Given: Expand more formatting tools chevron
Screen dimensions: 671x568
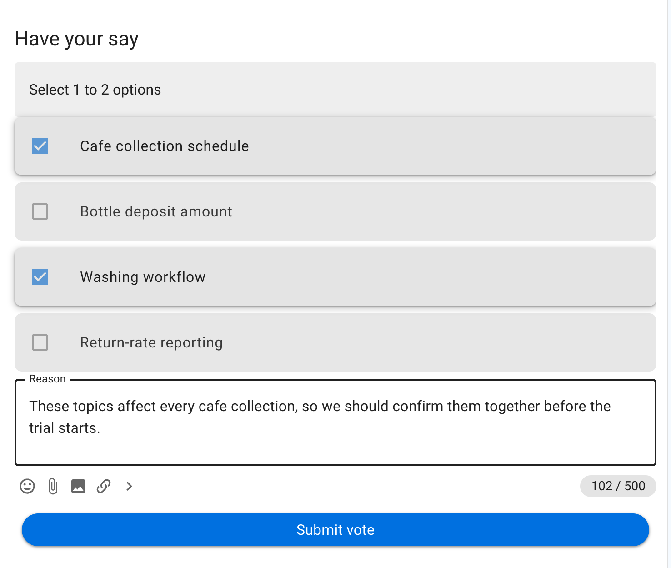Looking at the screenshot, I should [129, 486].
